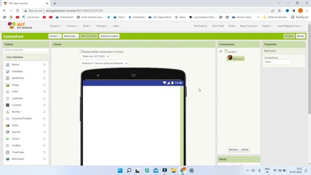Click Rename button in Components panel
This screenshot has width=311, height=175.
tap(233, 150)
